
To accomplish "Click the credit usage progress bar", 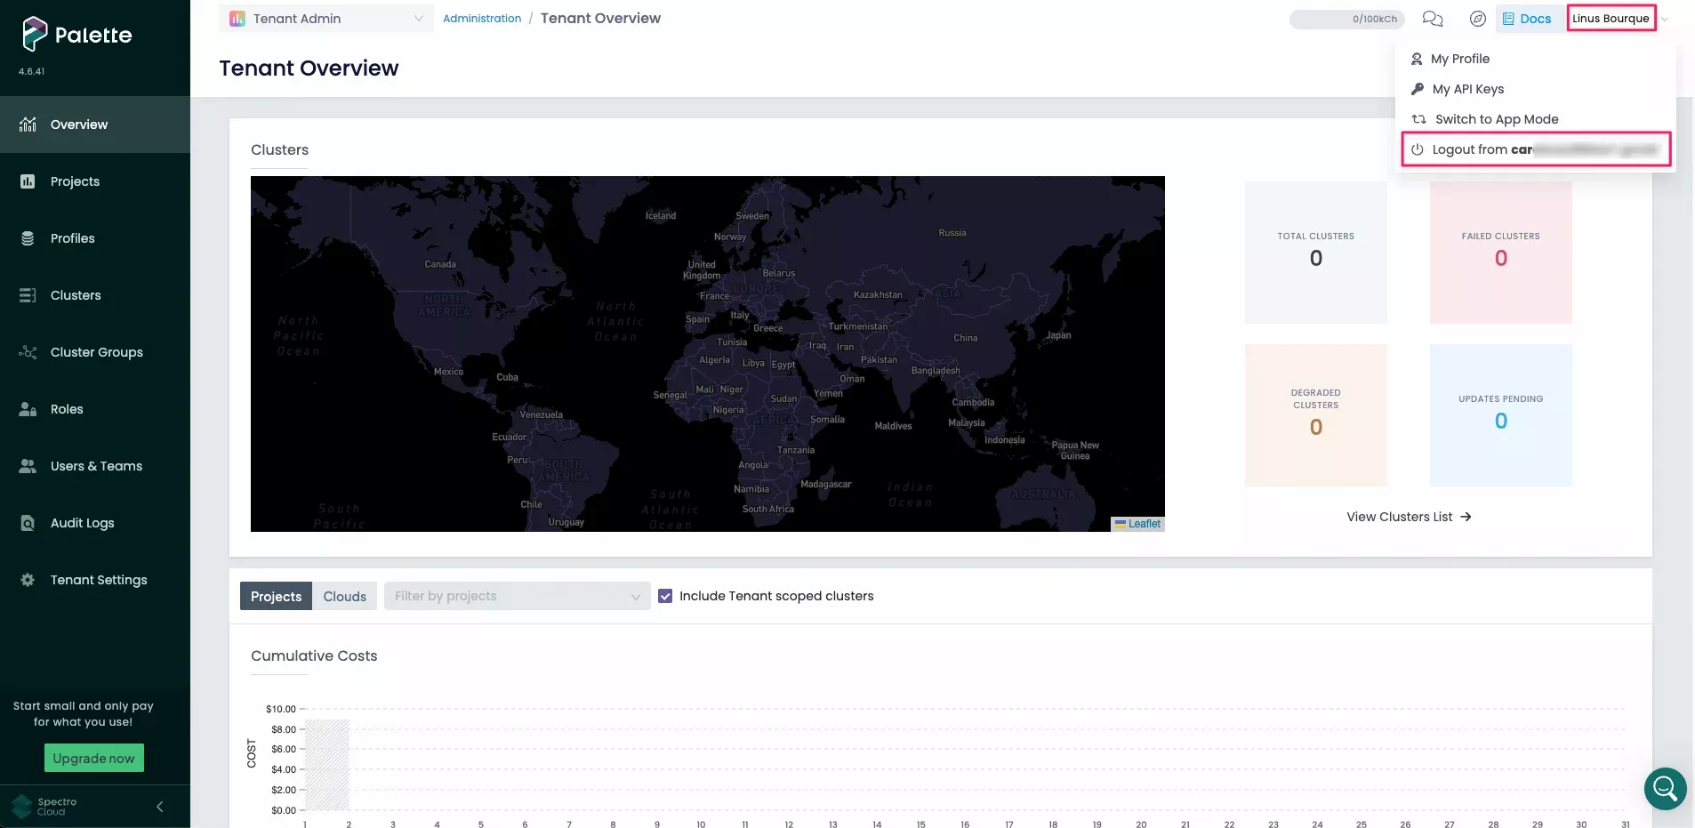I will [1346, 19].
